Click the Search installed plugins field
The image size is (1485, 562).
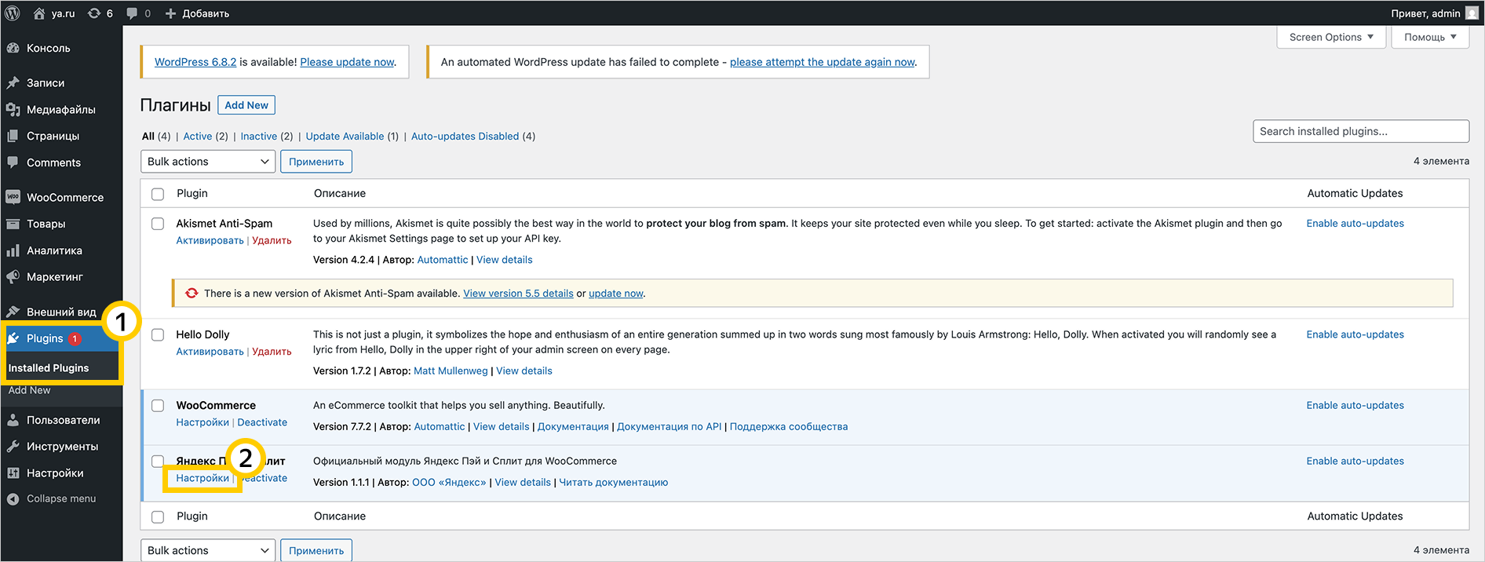click(1360, 131)
